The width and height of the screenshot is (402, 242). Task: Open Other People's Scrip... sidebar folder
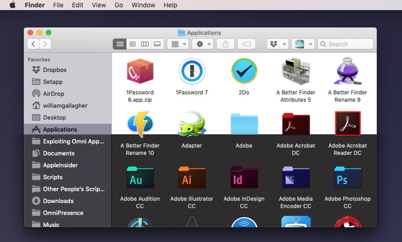(x=68, y=189)
